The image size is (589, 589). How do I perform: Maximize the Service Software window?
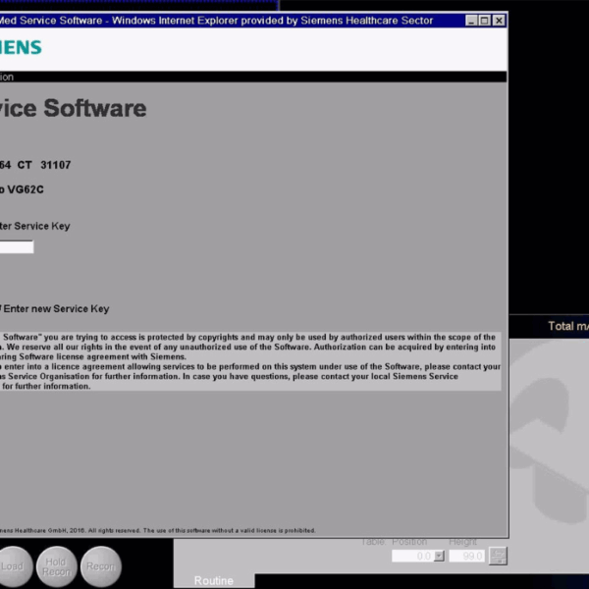(485, 21)
